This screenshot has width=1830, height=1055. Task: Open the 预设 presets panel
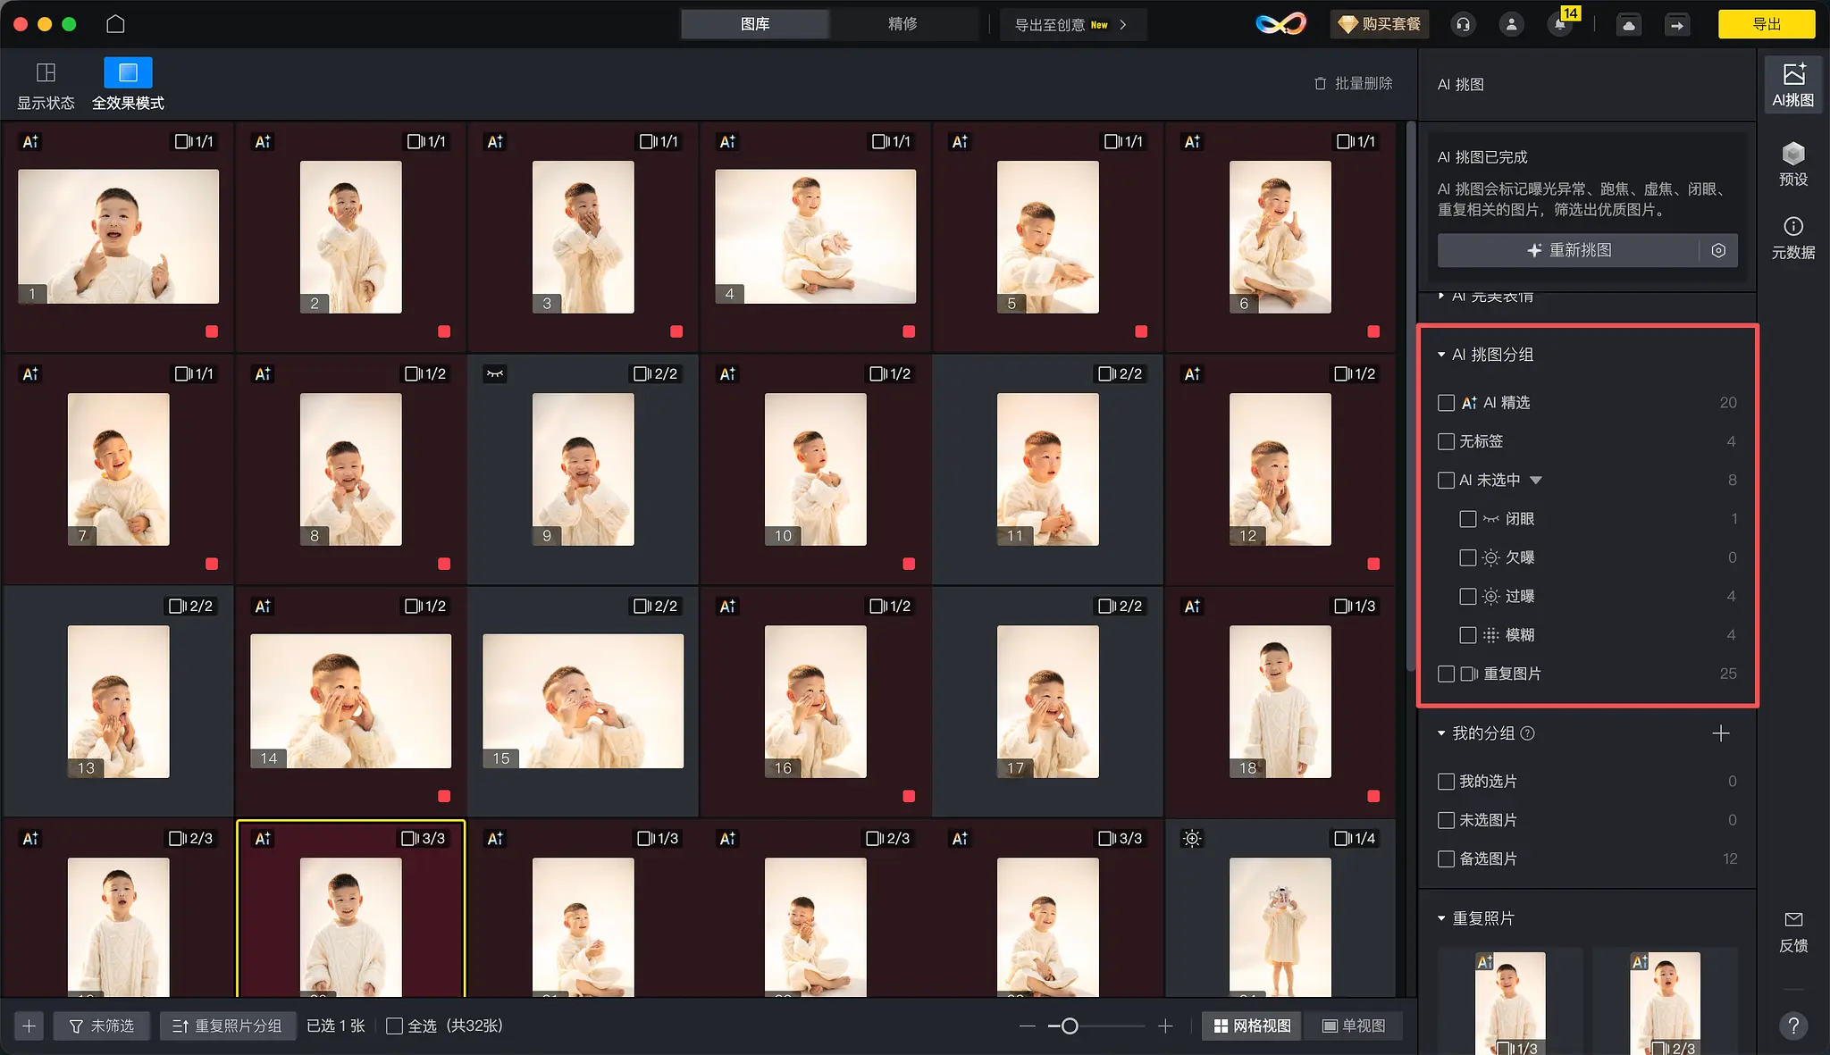(1793, 165)
